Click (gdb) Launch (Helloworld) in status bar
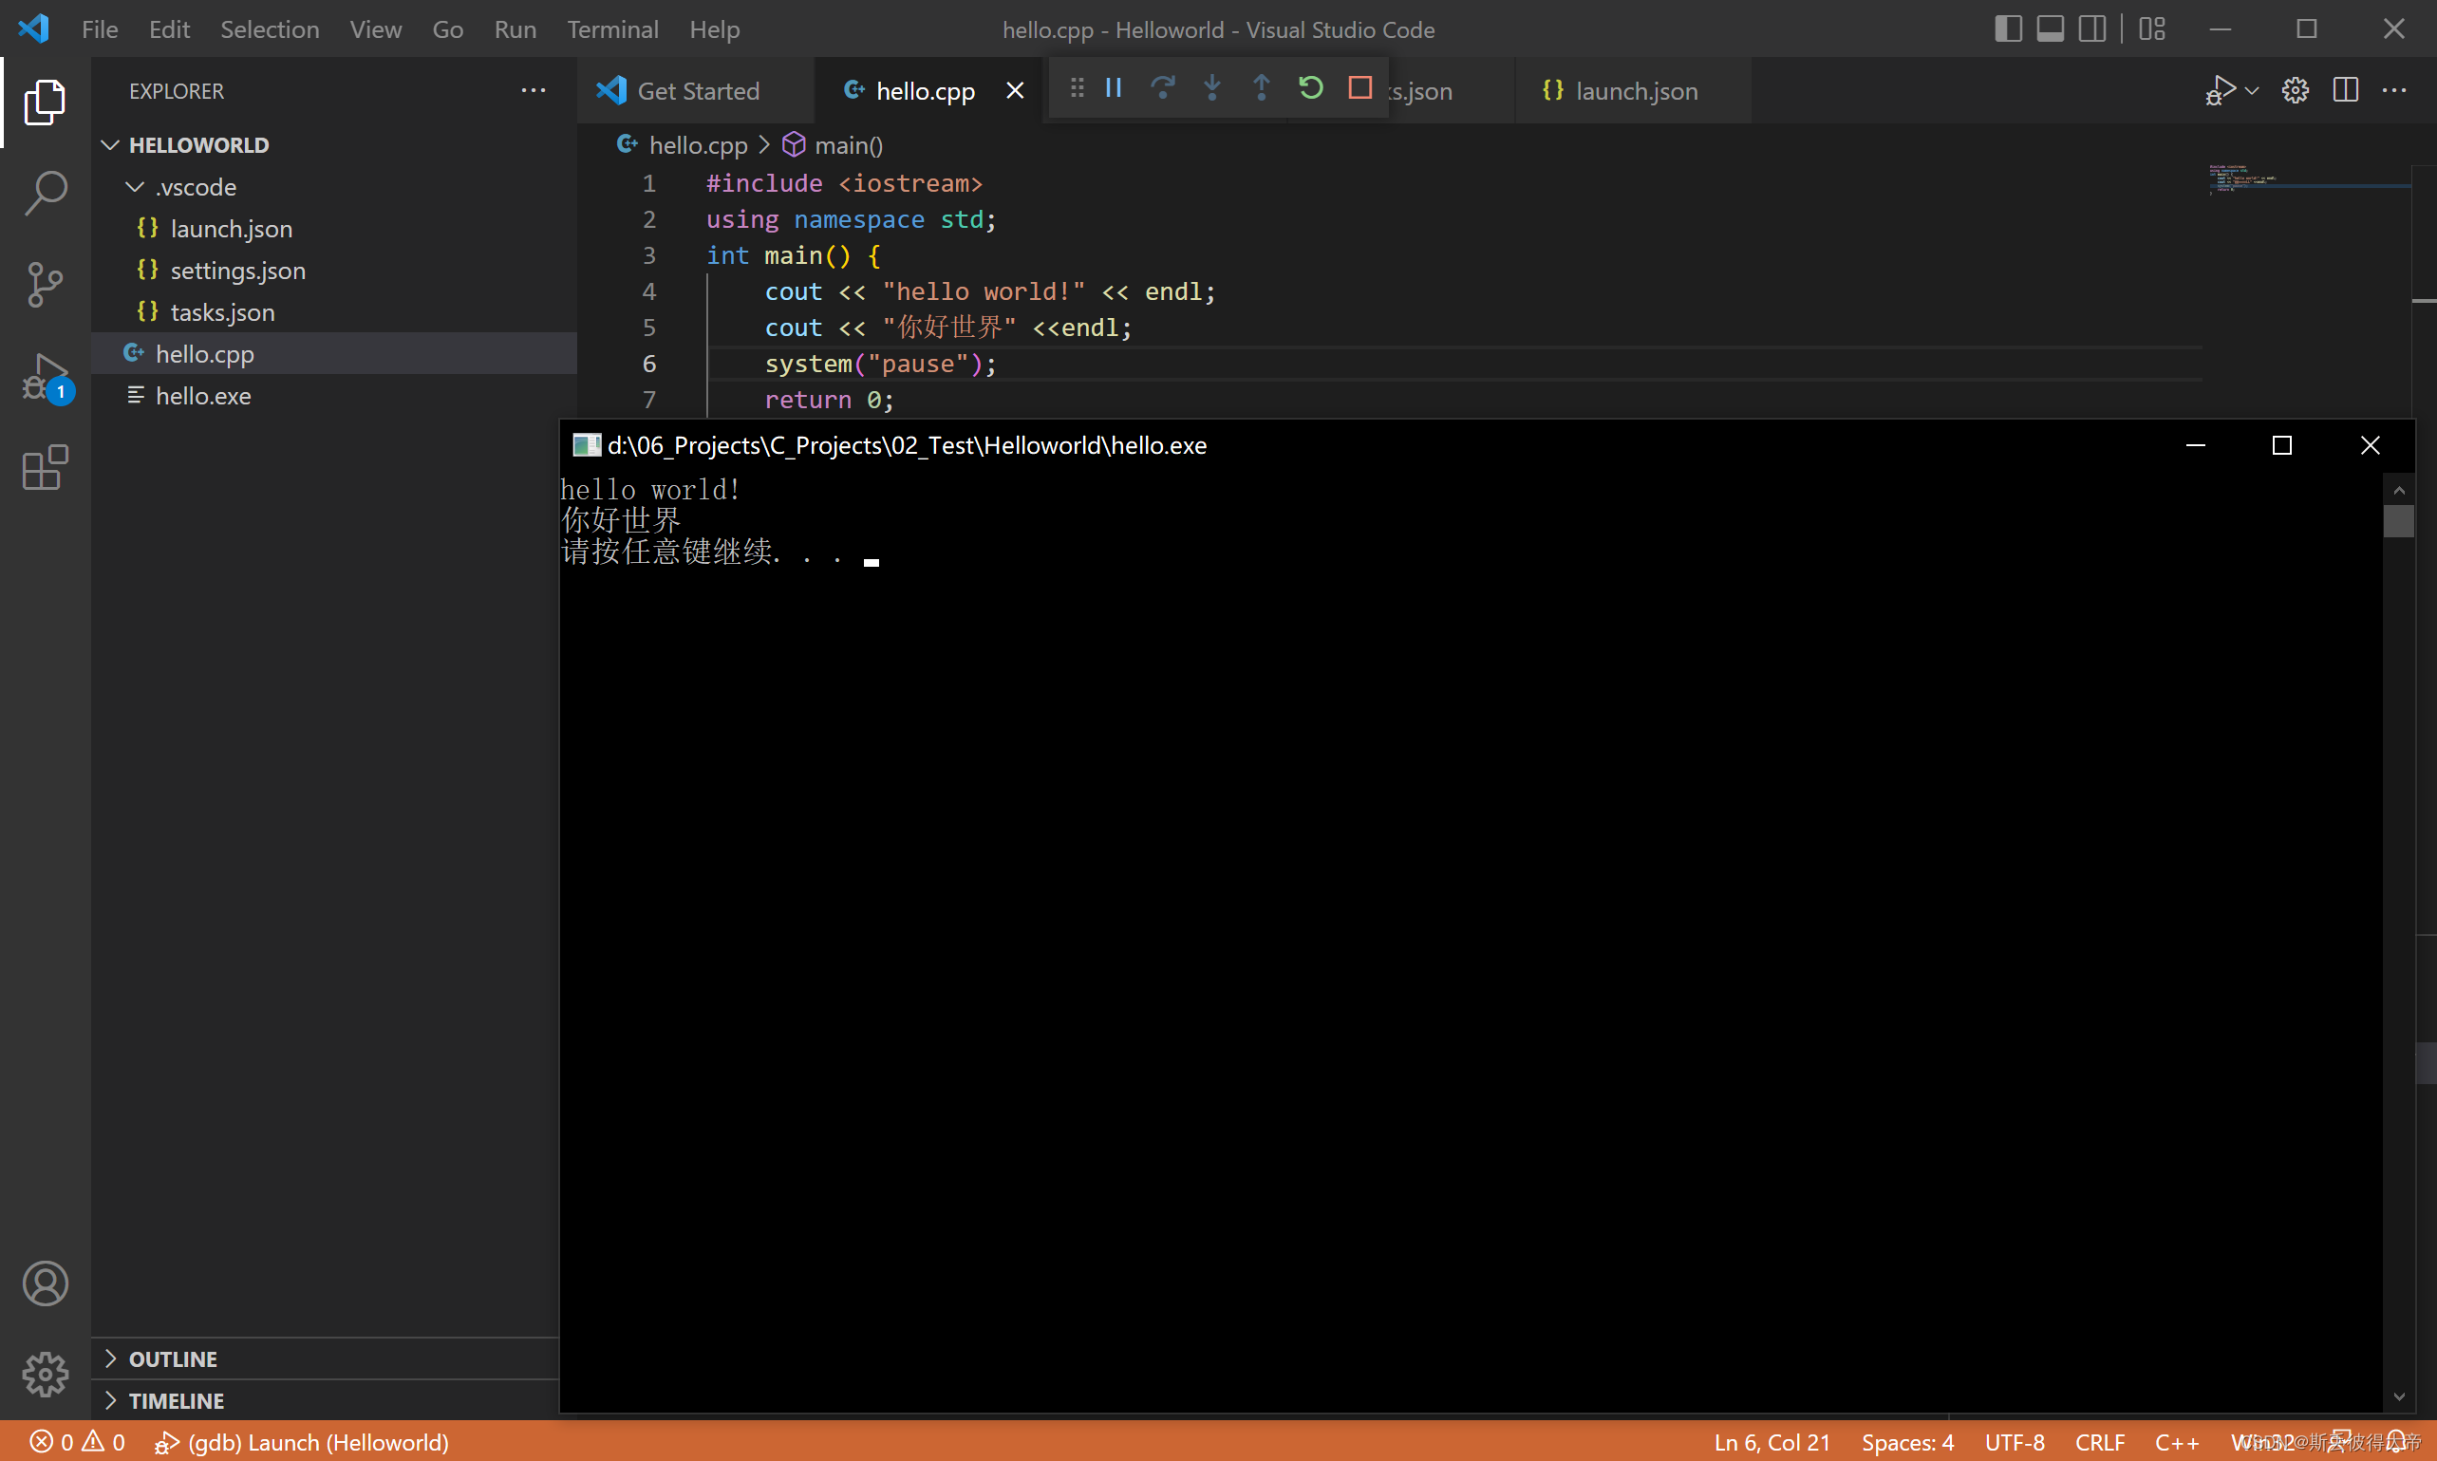This screenshot has height=1461, width=2437. 301,1441
